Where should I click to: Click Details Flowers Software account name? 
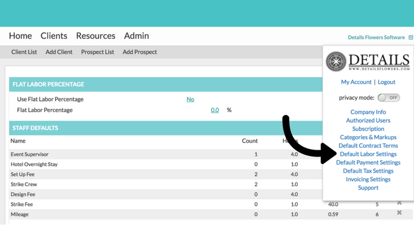(376, 38)
